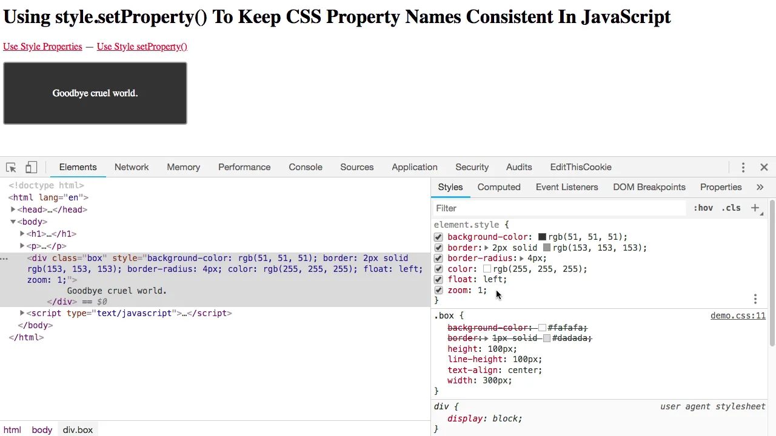The height and width of the screenshot is (436, 776).
Task: Disable the border-radius property checkbox
Action: click(x=438, y=258)
